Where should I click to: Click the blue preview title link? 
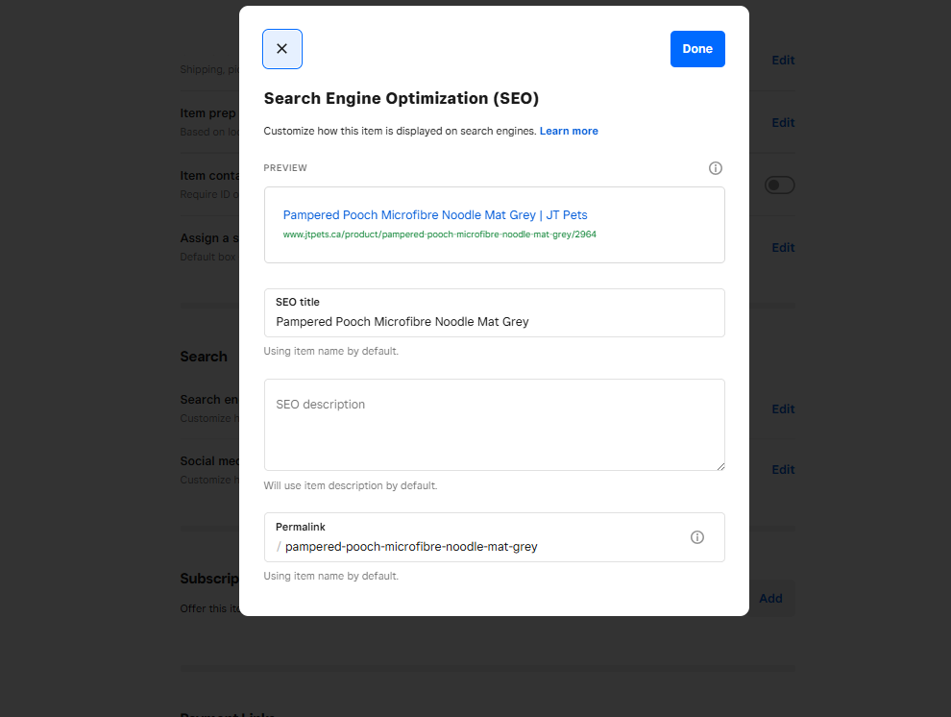coord(434,215)
